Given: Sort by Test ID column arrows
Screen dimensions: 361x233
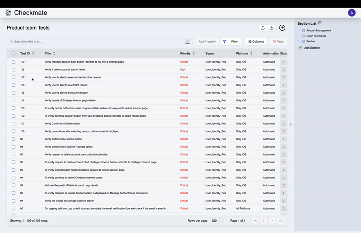Looking at the screenshot, I should point(33,53).
